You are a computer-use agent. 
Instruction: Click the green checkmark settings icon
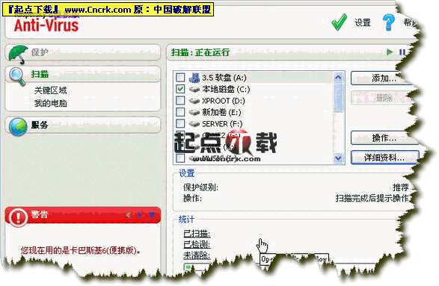click(x=339, y=22)
